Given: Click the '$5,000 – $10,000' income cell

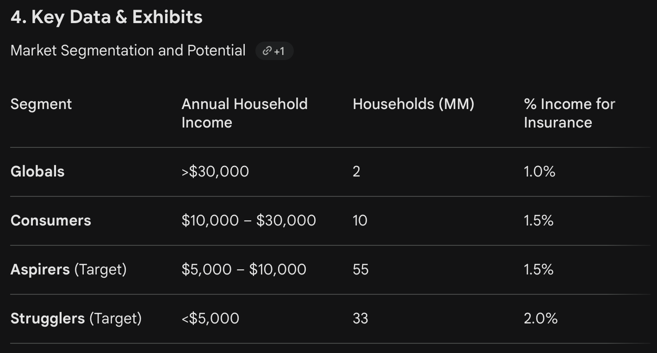Looking at the screenshot, I should pos(244,269).
